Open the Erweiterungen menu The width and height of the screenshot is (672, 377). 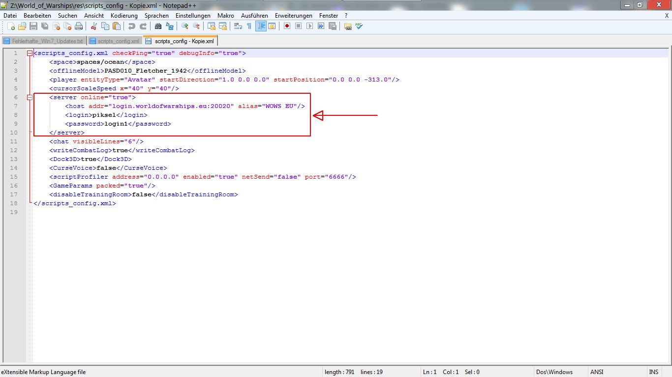coord(294,16)
